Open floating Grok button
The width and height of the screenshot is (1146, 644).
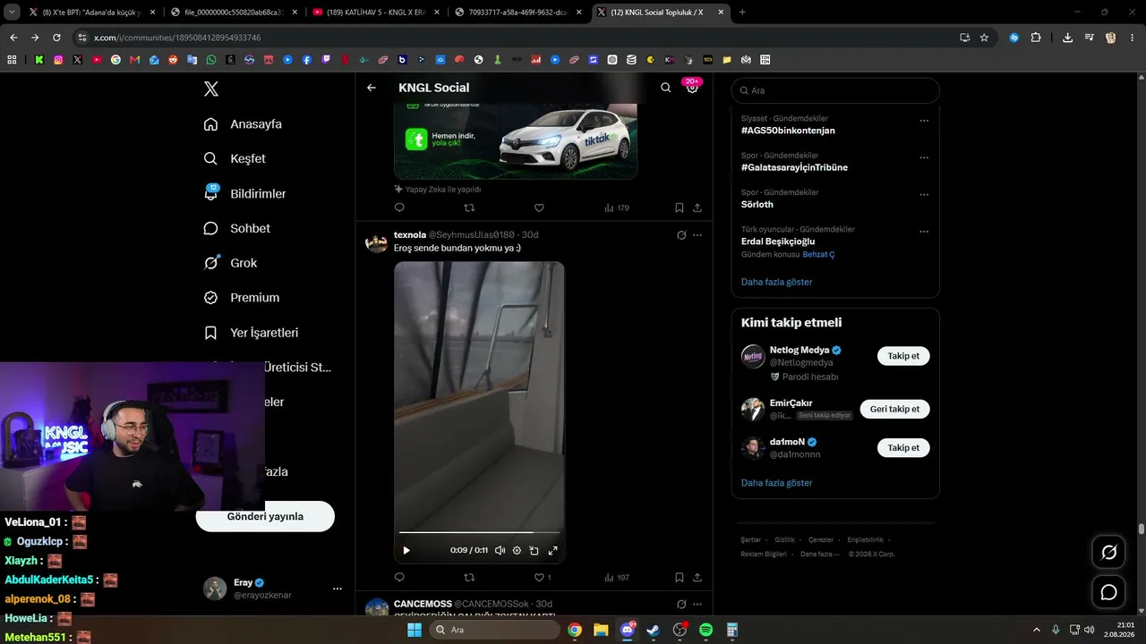click(x=1108, y=552)
